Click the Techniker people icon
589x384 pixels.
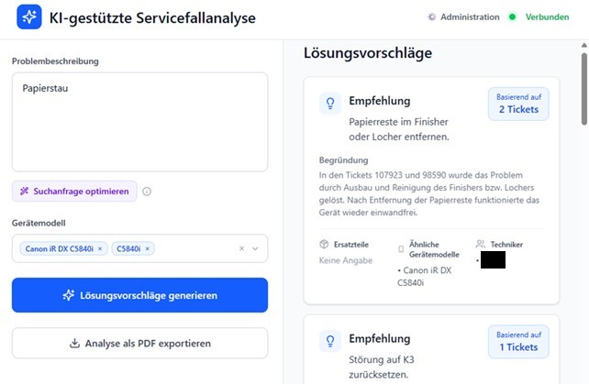481,245
